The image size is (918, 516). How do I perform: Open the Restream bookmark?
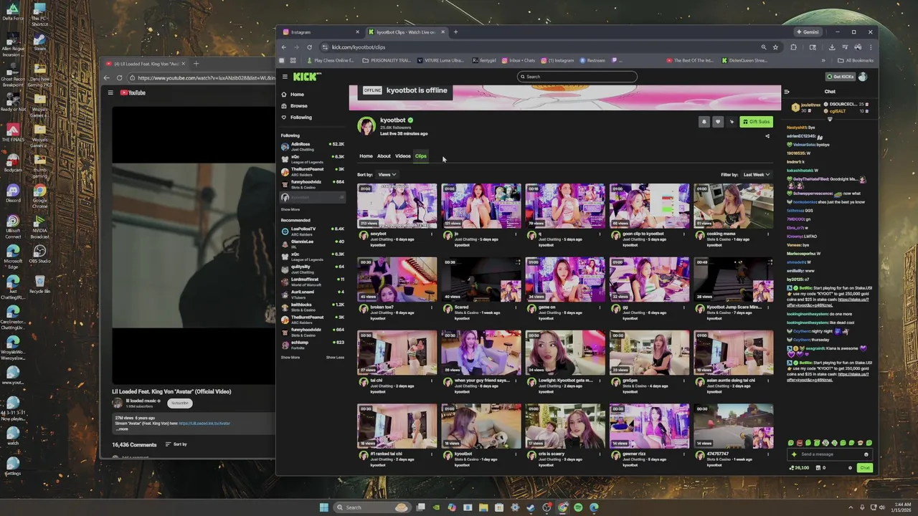592,61
